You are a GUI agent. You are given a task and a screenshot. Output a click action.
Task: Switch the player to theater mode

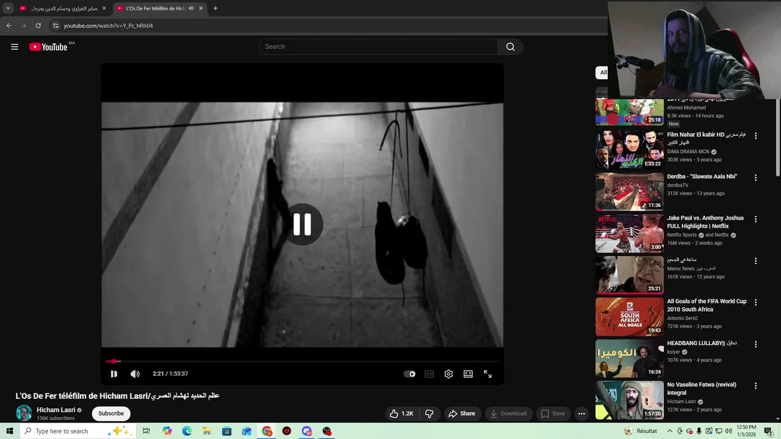coord(468,374)
